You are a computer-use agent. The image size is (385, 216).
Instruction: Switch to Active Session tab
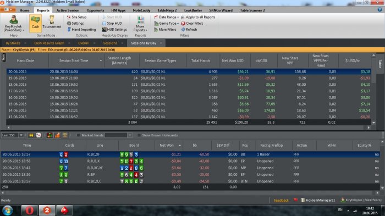[x=68, y=10]
